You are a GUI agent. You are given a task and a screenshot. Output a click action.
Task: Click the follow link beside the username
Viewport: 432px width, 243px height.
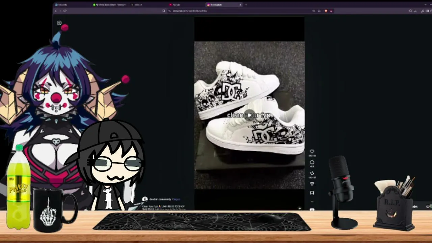tap(177, 199)
